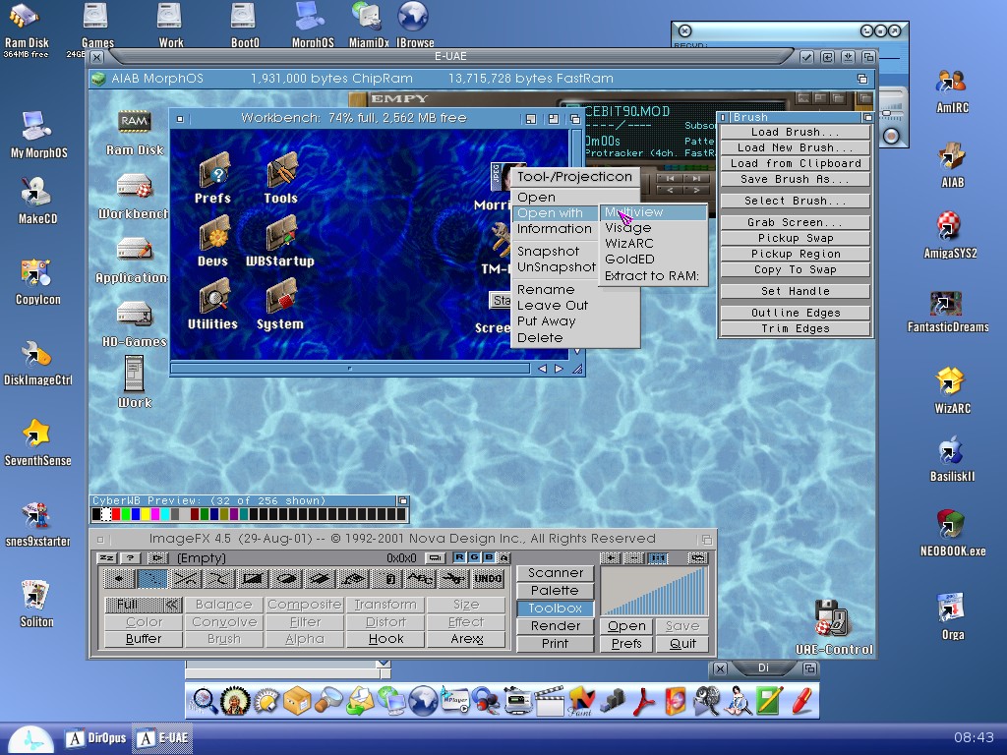
Task: Click the Hook button in ImageFX
Action: point(385,639)
